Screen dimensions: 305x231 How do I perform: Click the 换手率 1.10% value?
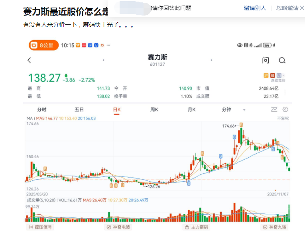[x=186, y=96]
